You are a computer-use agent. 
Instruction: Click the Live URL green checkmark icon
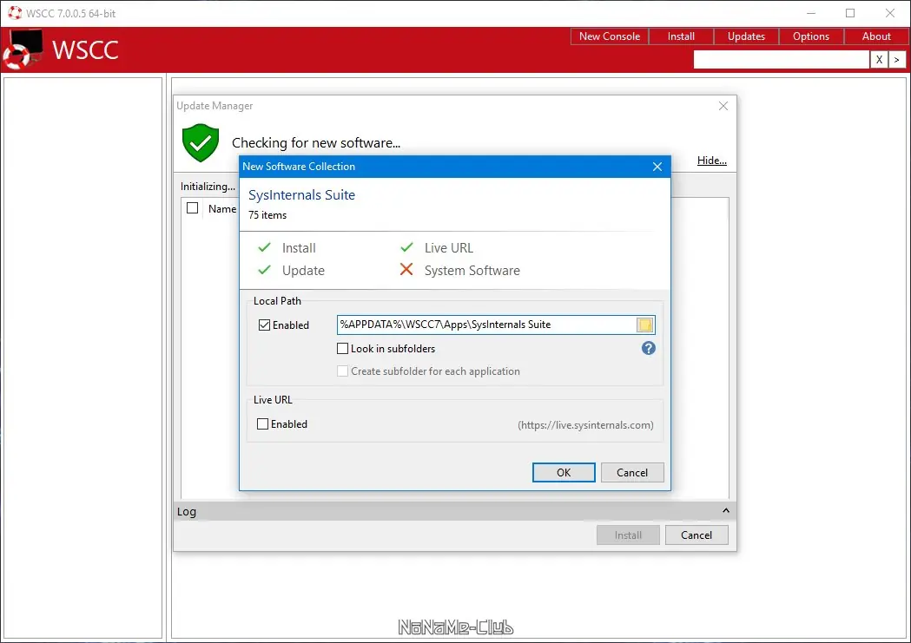pos(406,247)
